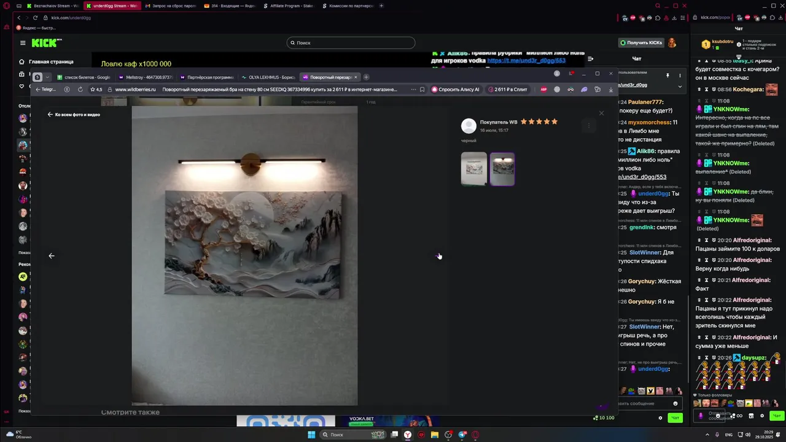Select highlighted second review photo thumbnail
The width and height of the screenshot is (786, 442).
[x=502, y=169]
